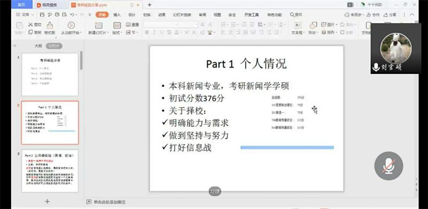Toggle italic formatting button
Image resolution: width=428 pixels, height=209 pixels.
pos(154,32)
